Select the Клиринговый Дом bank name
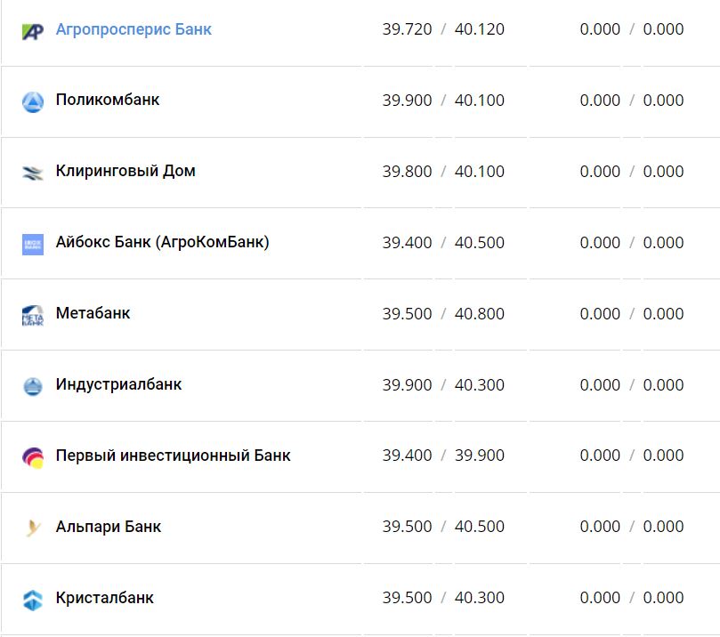This screenshot has width=720, height=637. [x=125, y=171]
